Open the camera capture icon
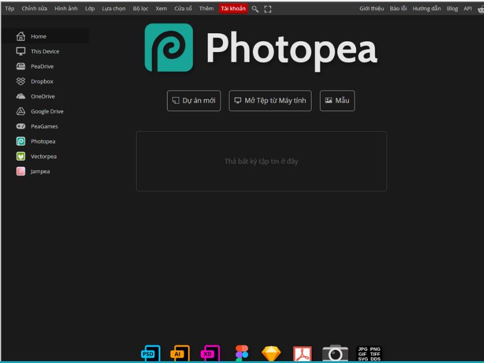The width and height of the screenshot is (484, 363). tap(335, 352)
